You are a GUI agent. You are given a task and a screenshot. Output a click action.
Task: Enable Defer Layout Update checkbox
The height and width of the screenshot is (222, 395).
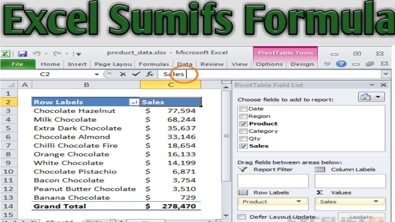(x=242, y=217)
